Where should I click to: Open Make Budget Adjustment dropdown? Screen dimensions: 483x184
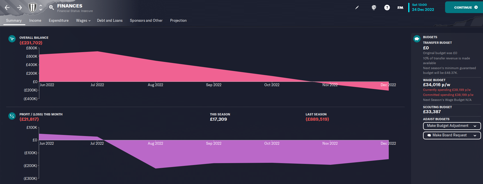click(x=452, y=126)
